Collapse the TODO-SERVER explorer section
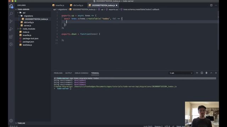 point(23,10)
